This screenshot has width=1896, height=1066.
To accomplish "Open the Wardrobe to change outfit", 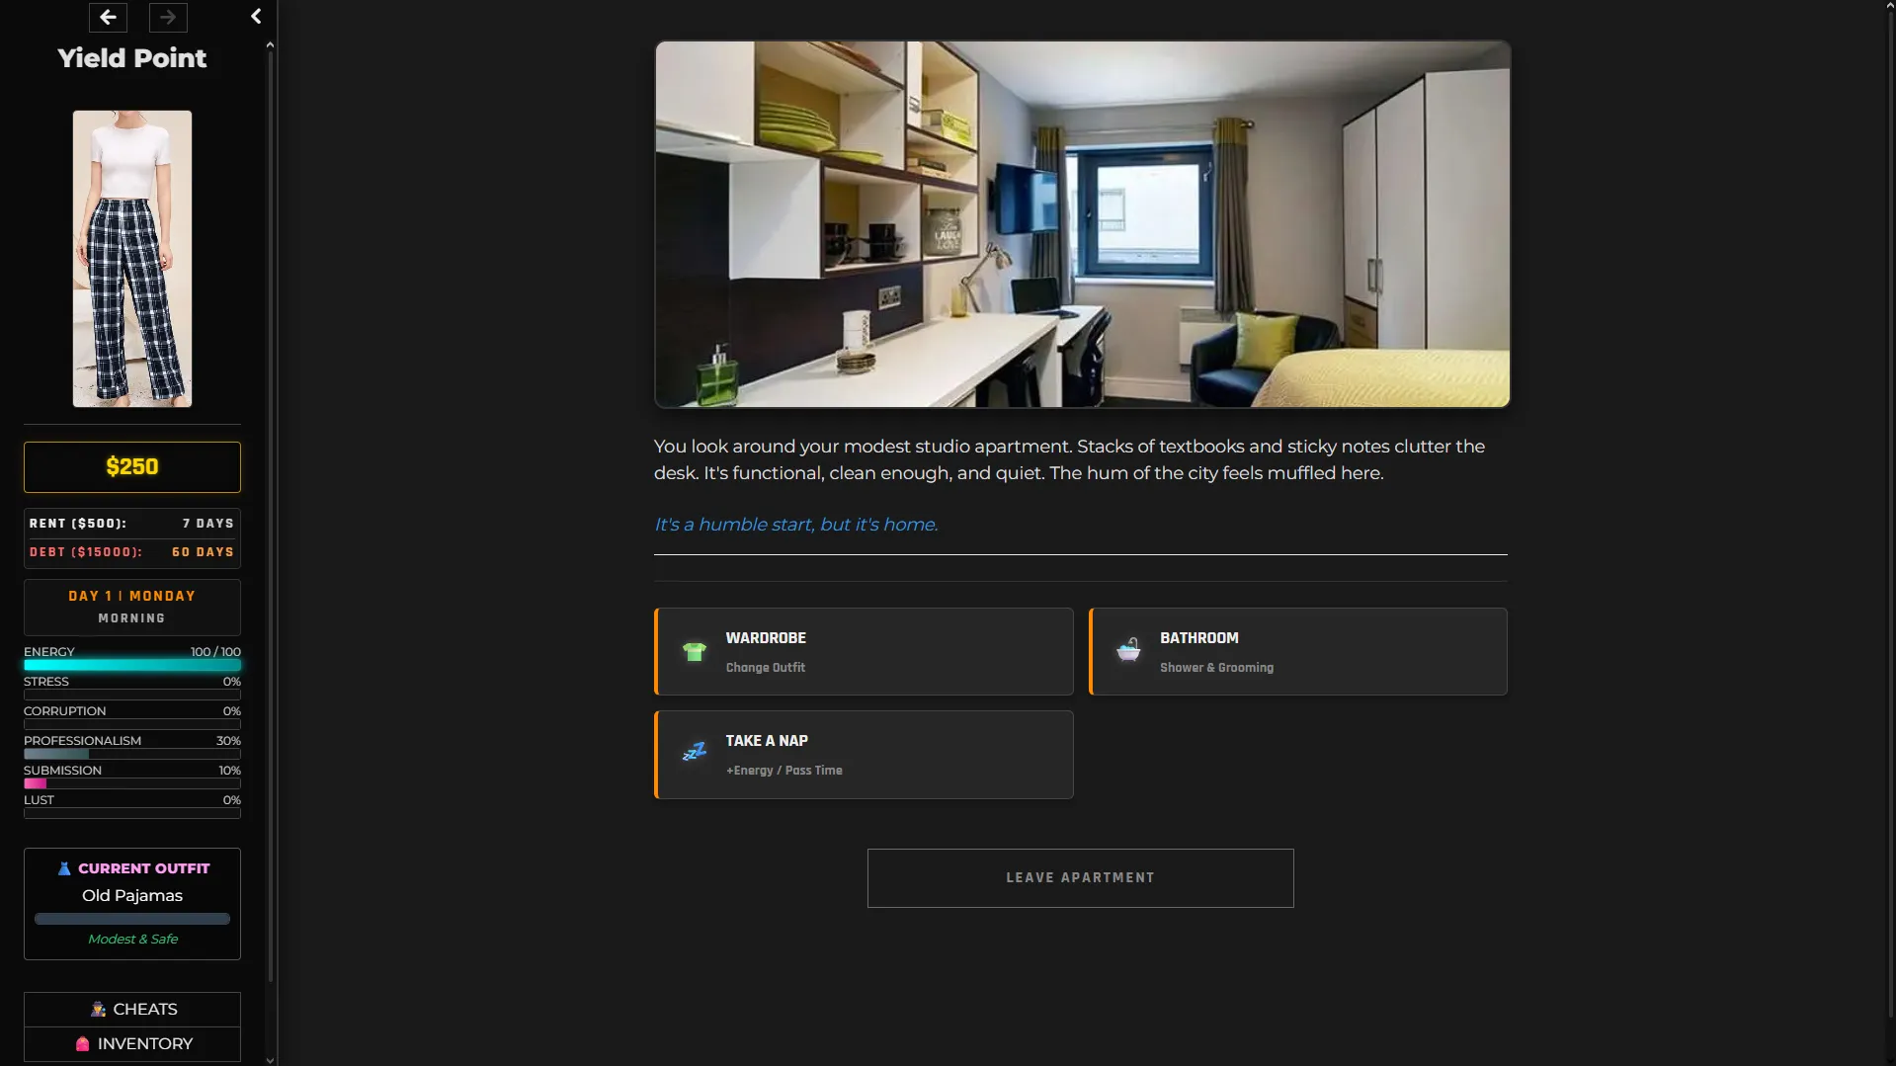I will tap(864, 652).
